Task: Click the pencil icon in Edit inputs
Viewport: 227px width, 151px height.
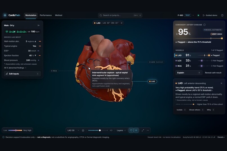Action: [7, 74]
